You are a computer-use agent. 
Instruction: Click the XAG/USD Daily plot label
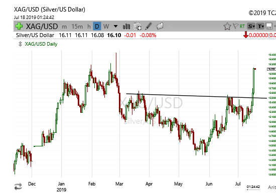tap(41, 44)
